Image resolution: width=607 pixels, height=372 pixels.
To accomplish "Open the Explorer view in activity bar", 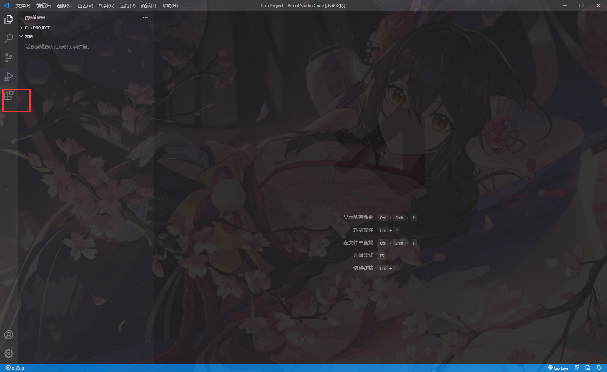I will pos(9,20).
